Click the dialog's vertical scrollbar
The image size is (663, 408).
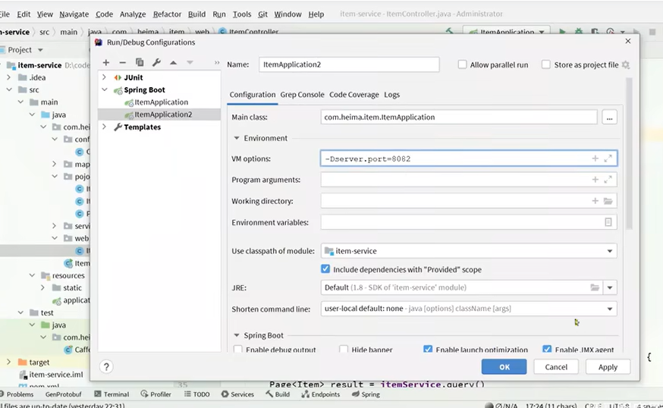coord(629,153)
